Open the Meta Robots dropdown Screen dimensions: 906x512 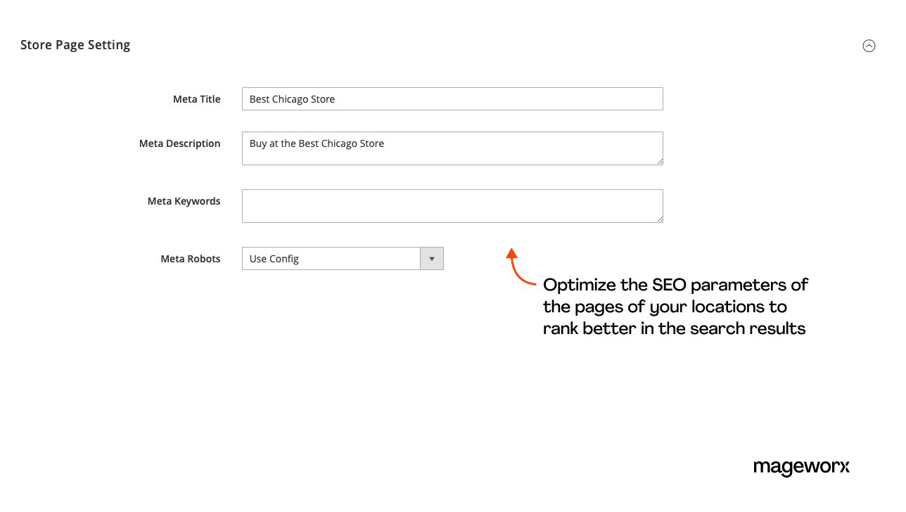[331, 259]
